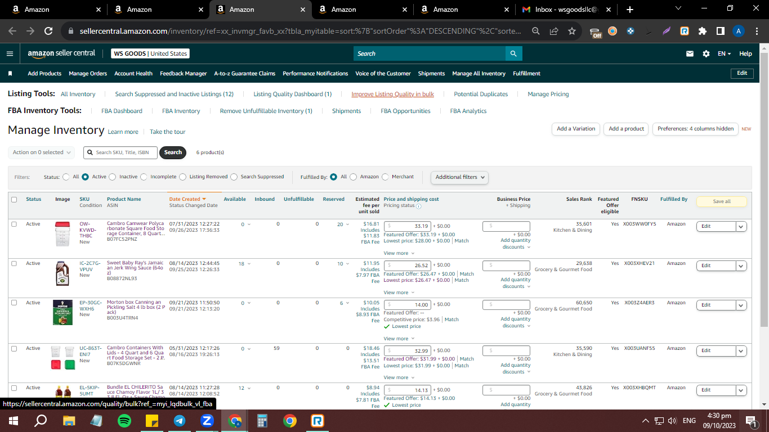Click the teal search magnifier button
The width and height of the screenshot is (769, 432).
[513, 53]
